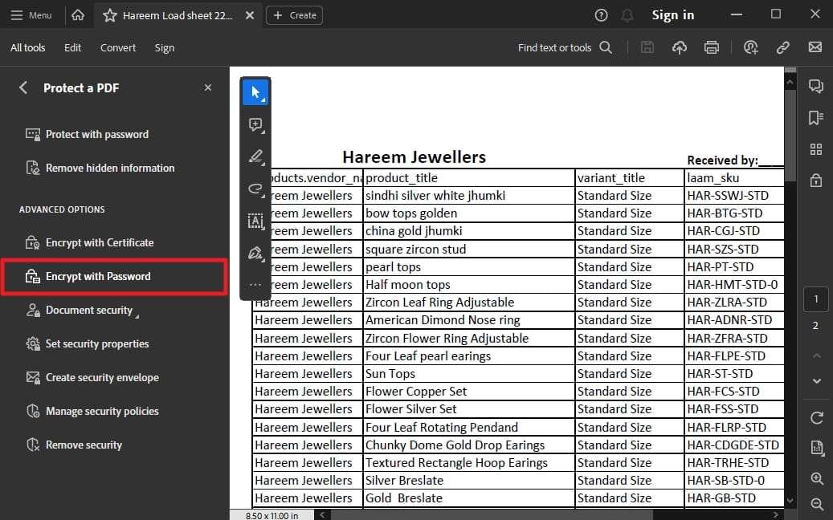Viewport: 833px width, 520px height.
Task: Open the page thumbnails grid icon
Action: pos(816,149)
